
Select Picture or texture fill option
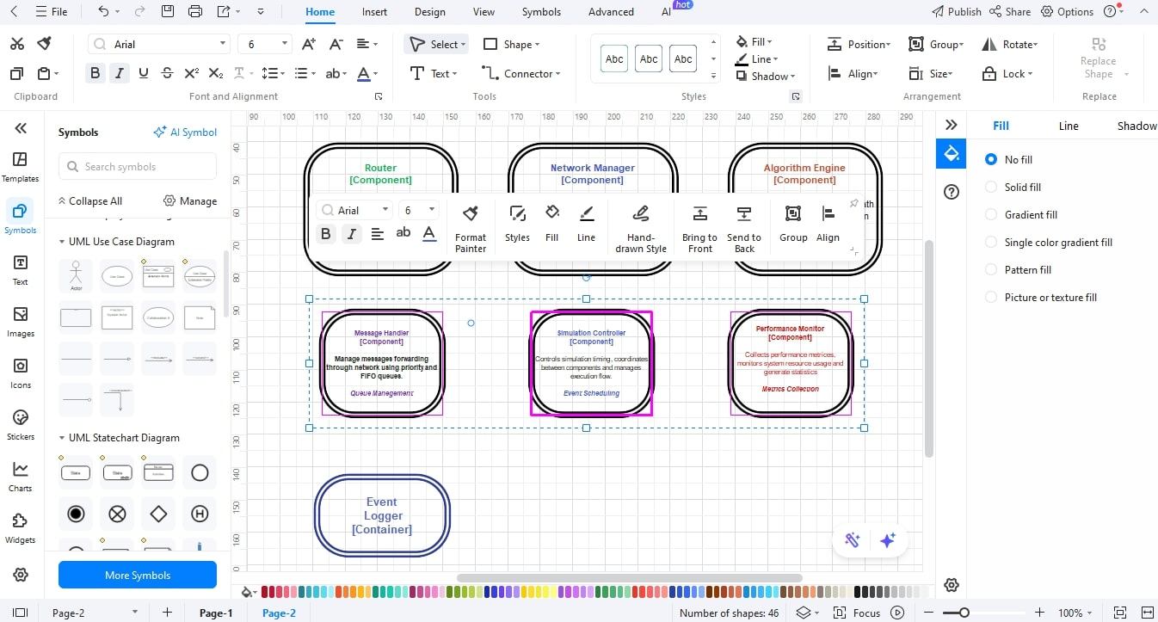point(991,297)
